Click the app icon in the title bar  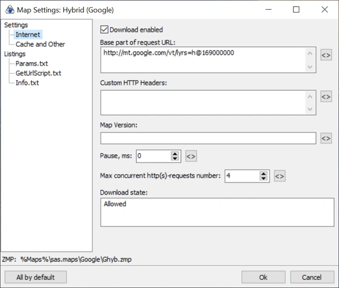(8, 10)
